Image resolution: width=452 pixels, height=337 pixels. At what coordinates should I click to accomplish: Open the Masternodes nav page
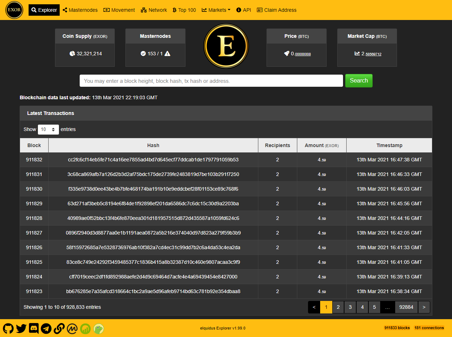[80, 10]
